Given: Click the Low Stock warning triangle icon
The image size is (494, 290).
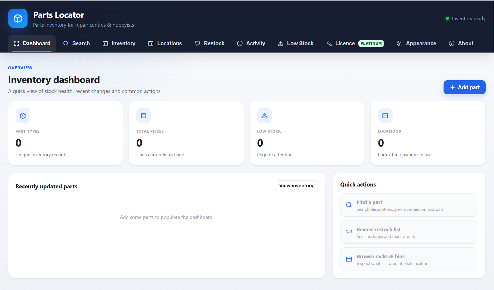Looking at the screenshot, I should [281, 43].
